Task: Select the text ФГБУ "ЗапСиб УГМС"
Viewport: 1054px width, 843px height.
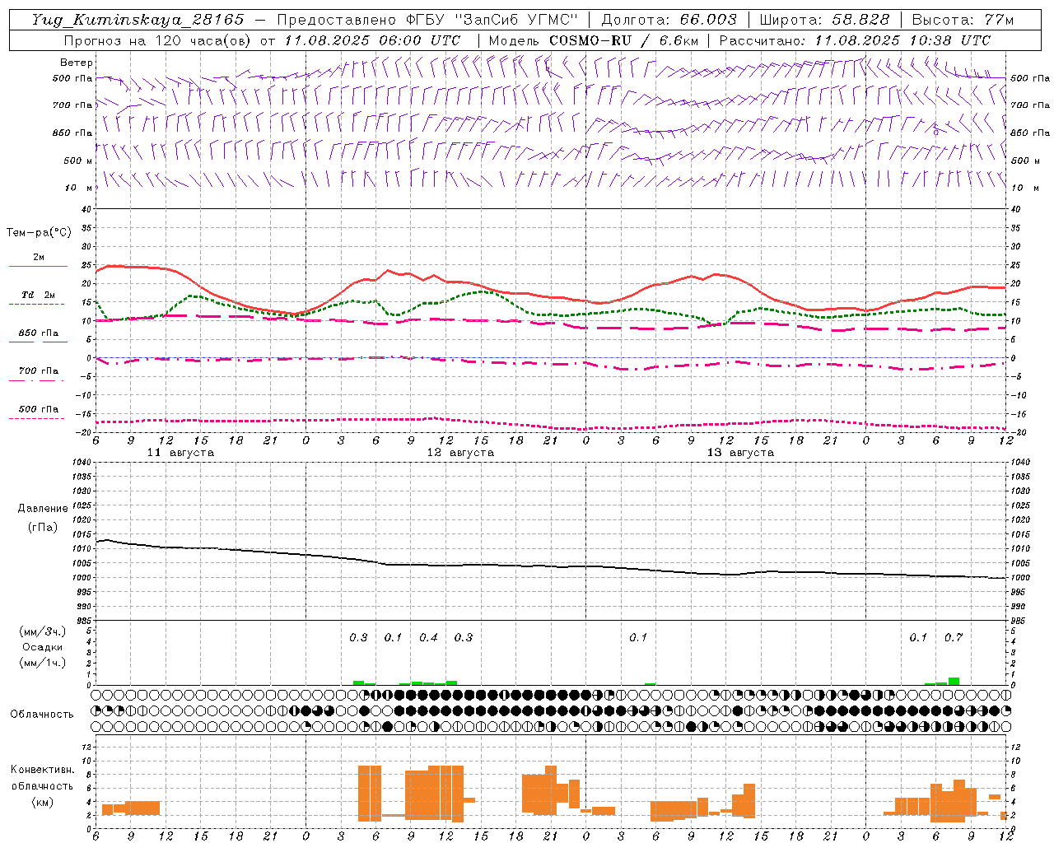Action: pyautogui.click(x=493, y=20)
